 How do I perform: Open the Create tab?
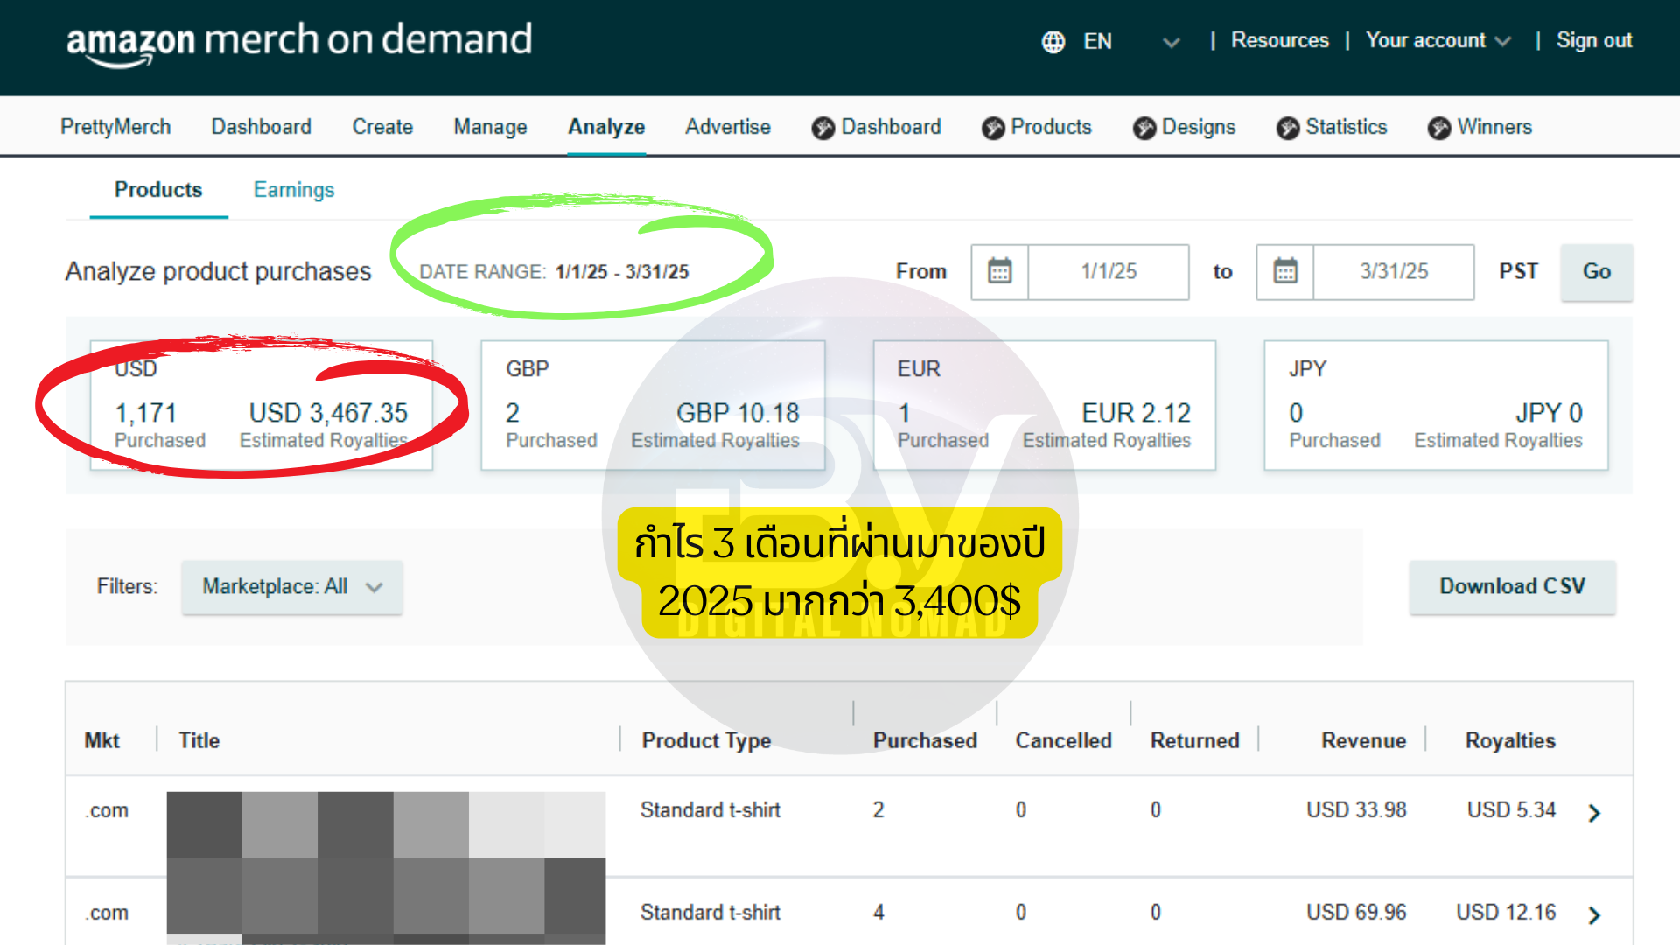coord(382,127)
